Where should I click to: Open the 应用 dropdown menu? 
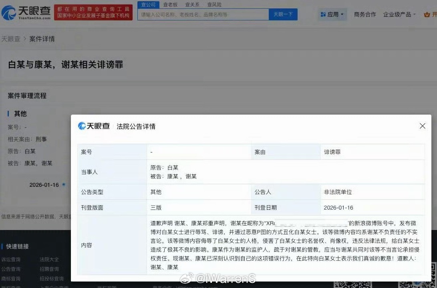[334, 14]
